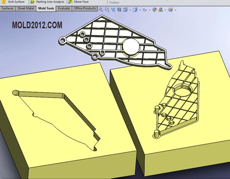Click the Display Style cube icon
Screen dimensions: 230x179
point(135,10)
